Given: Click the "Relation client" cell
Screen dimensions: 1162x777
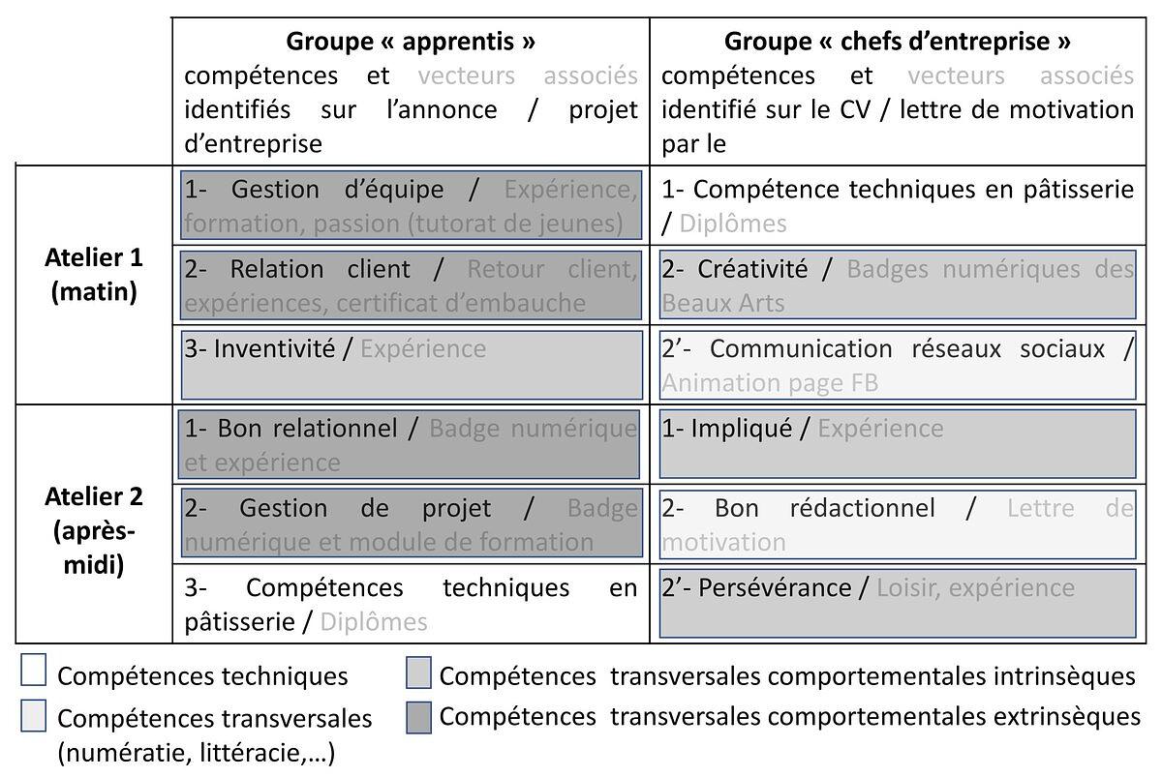Looking at the screenshot, I should (411, 285).
